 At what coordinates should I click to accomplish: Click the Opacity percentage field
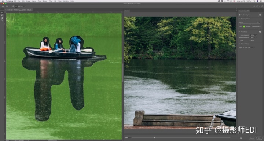(258, 22)
